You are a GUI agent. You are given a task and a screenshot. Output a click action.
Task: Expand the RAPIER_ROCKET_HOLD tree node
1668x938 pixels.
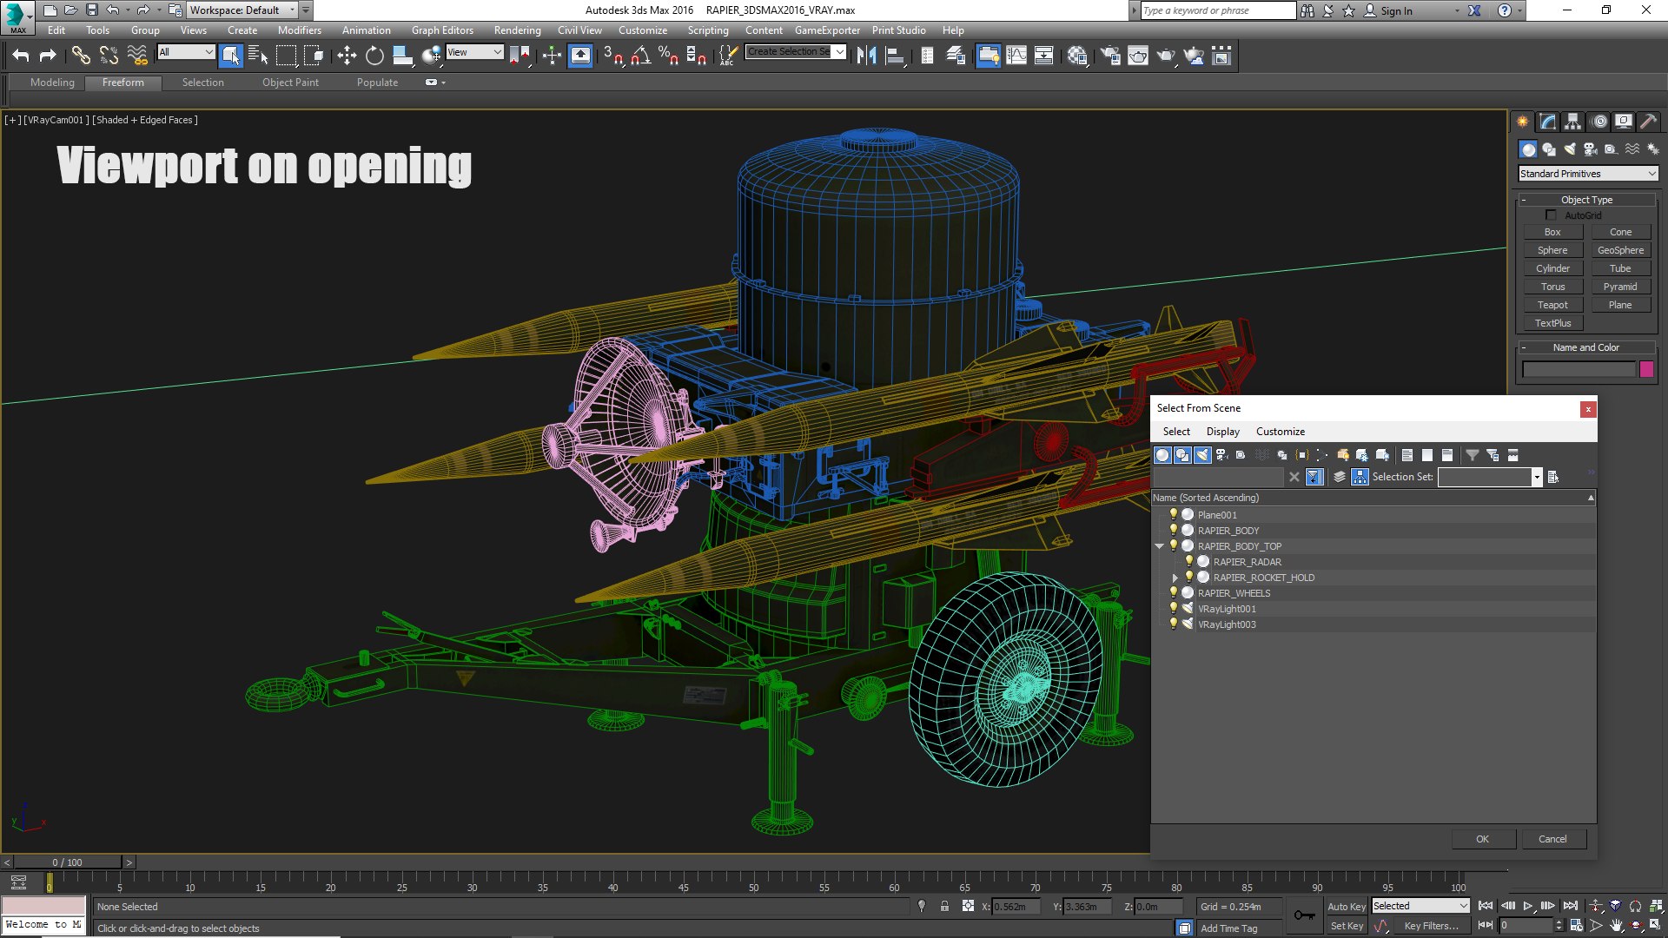click(x=1175, y=578)
